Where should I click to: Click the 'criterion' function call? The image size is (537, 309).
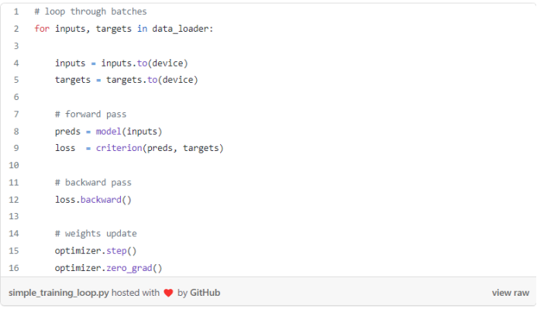tap(119, 148)
